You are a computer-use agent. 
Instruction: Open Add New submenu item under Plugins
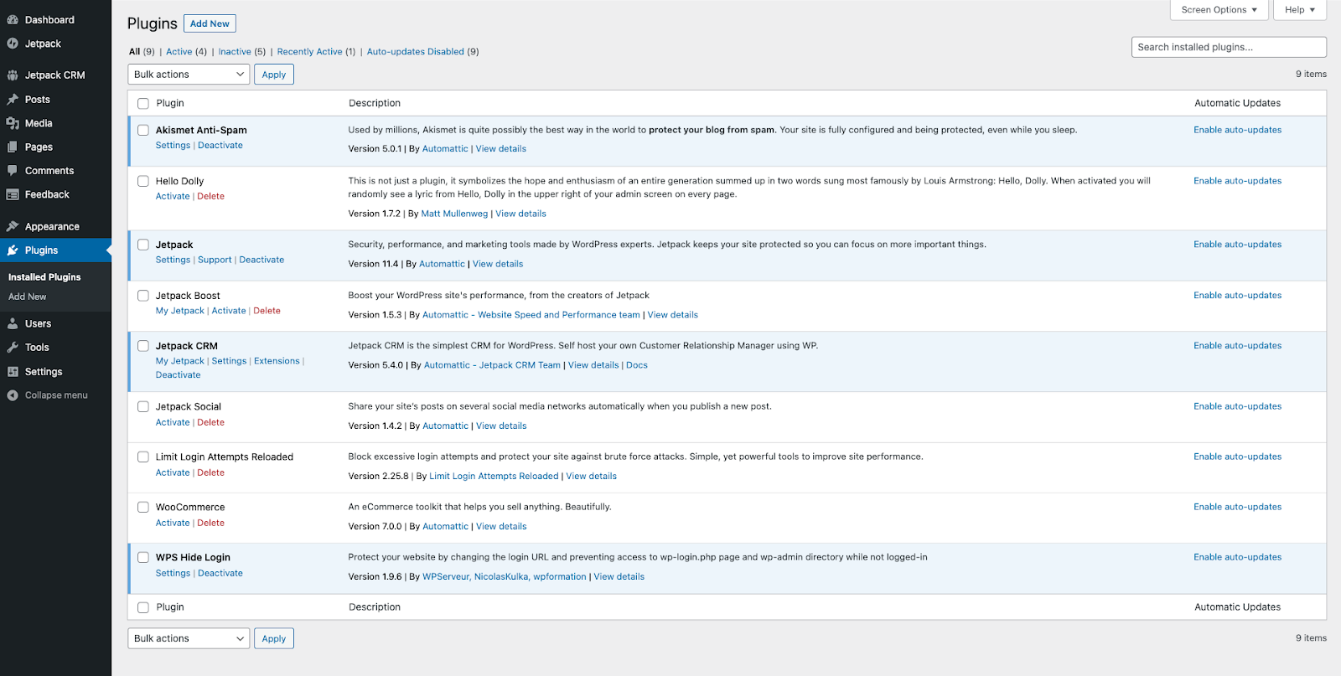[28, 297]
